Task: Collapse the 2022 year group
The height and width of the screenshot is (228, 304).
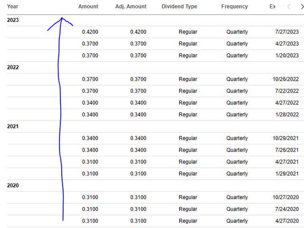Action: [12, 67]
